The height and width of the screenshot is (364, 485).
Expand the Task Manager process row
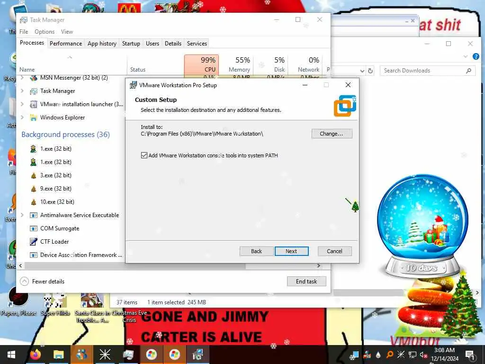point(22,91)
